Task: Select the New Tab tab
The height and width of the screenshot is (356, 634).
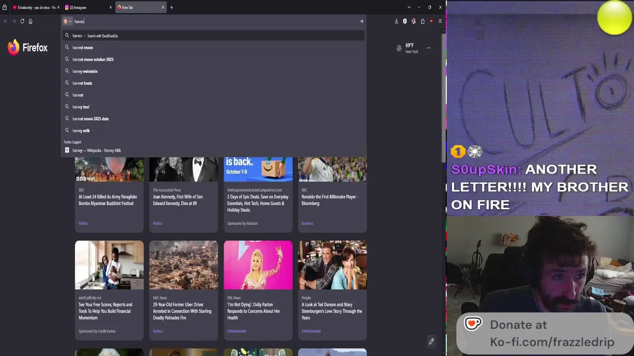Action: point(138,7)
